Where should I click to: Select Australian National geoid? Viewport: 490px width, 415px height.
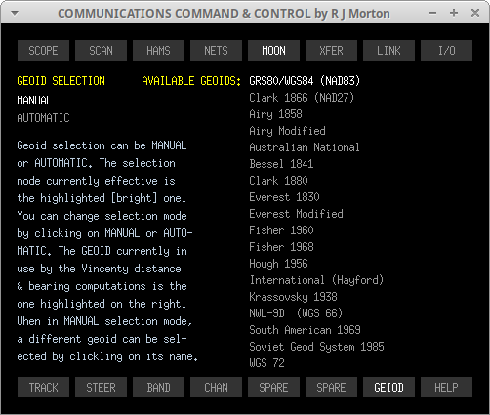305,147
